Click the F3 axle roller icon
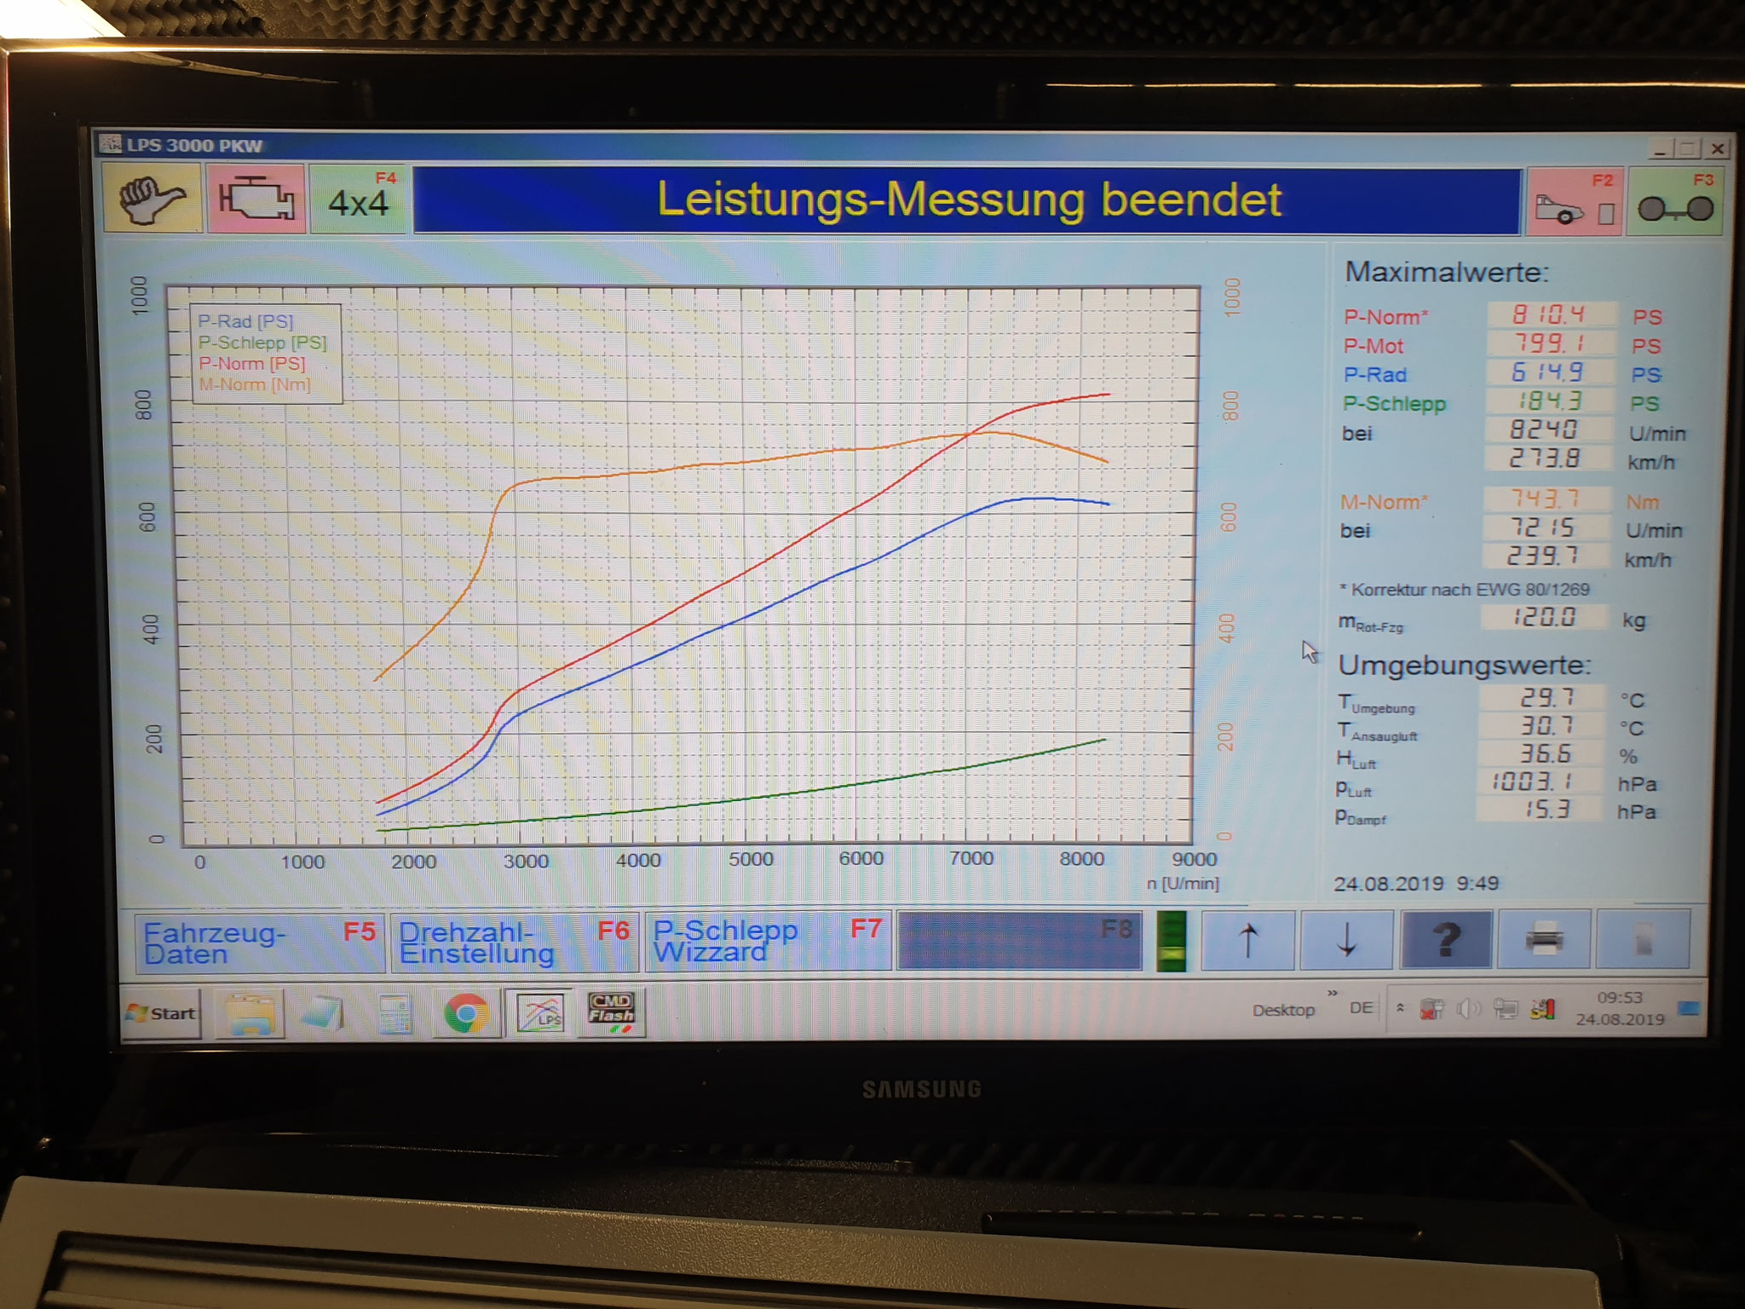Viewport: 1745px width, 1309px height. coord(1674,204)
